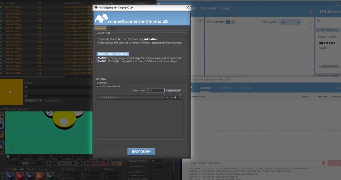Image resolution: width=341 pixels, height=180 pixels.
Task: Click green timeline playhead marker
Action: [8, 157]
